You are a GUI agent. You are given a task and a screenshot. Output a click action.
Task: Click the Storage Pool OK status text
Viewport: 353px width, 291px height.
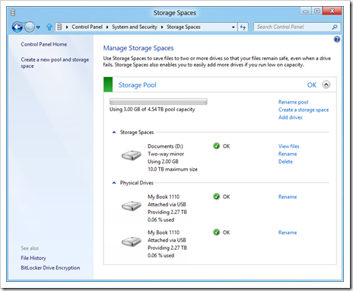click(312, 85)
